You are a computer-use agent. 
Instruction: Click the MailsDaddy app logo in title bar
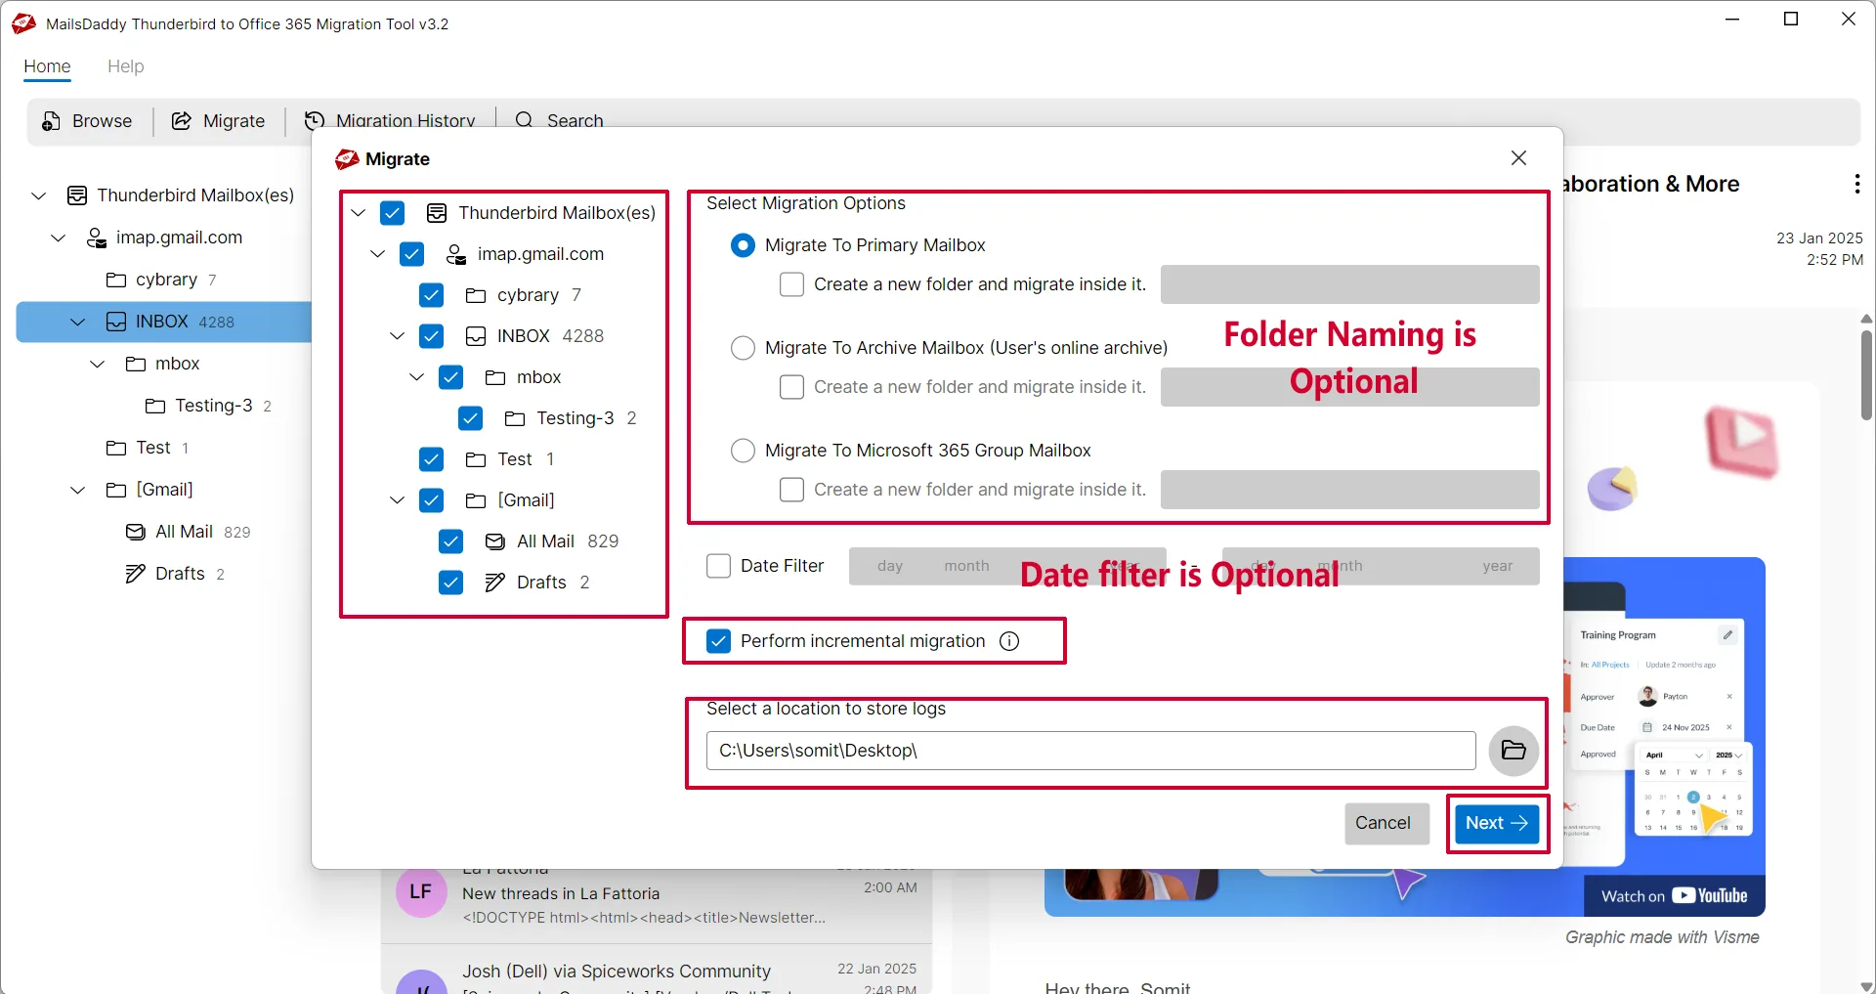pos(23,23)
